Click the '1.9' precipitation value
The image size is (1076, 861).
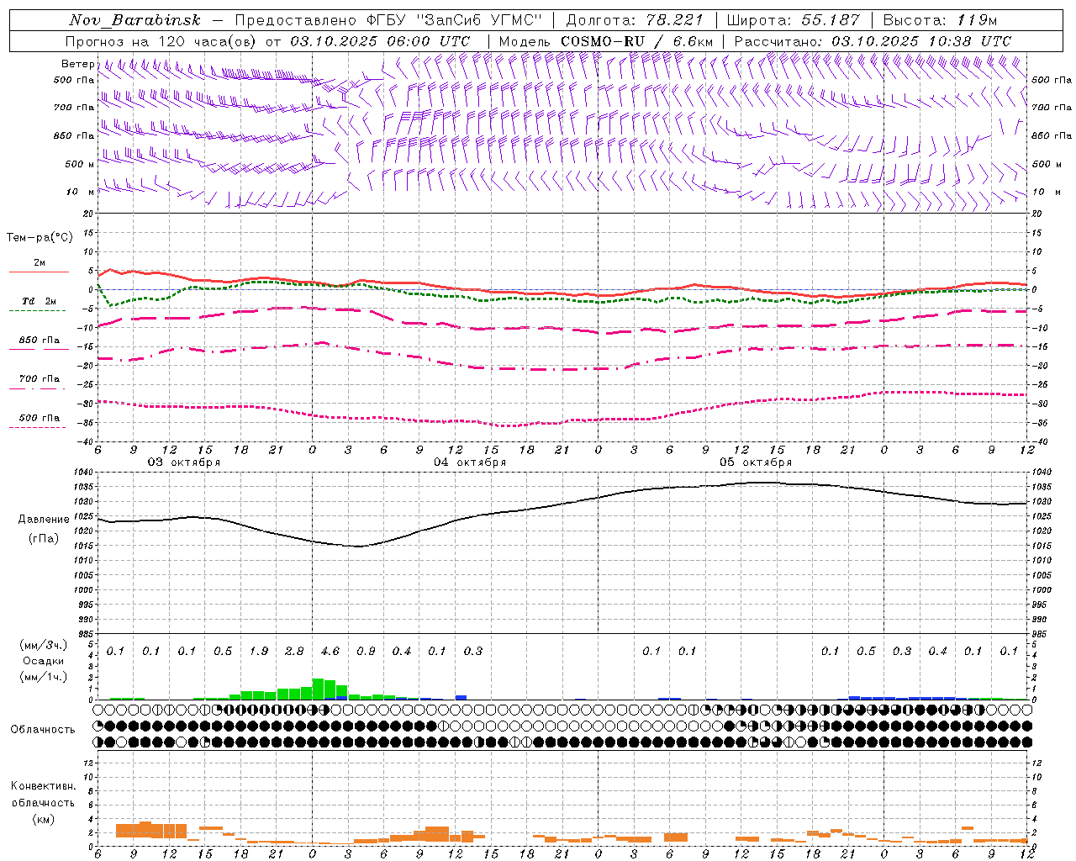pos(259,652)
